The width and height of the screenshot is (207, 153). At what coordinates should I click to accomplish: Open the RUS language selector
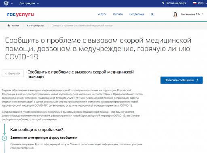201,3
